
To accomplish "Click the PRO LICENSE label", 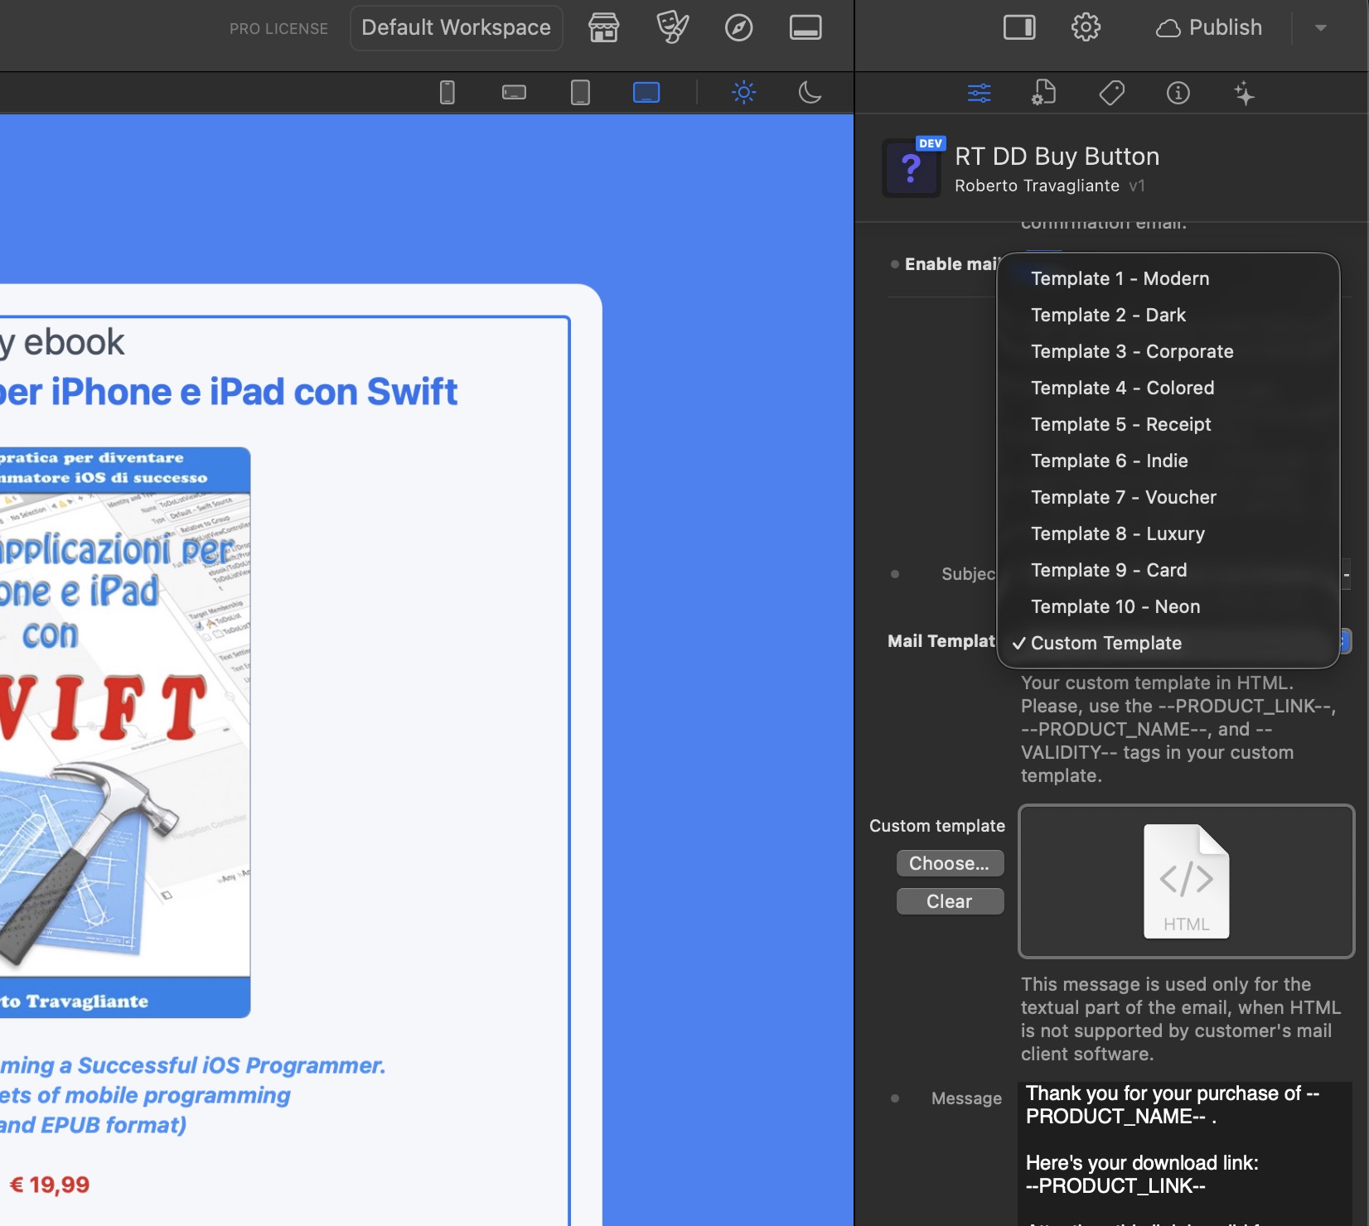I will (279, 29).
